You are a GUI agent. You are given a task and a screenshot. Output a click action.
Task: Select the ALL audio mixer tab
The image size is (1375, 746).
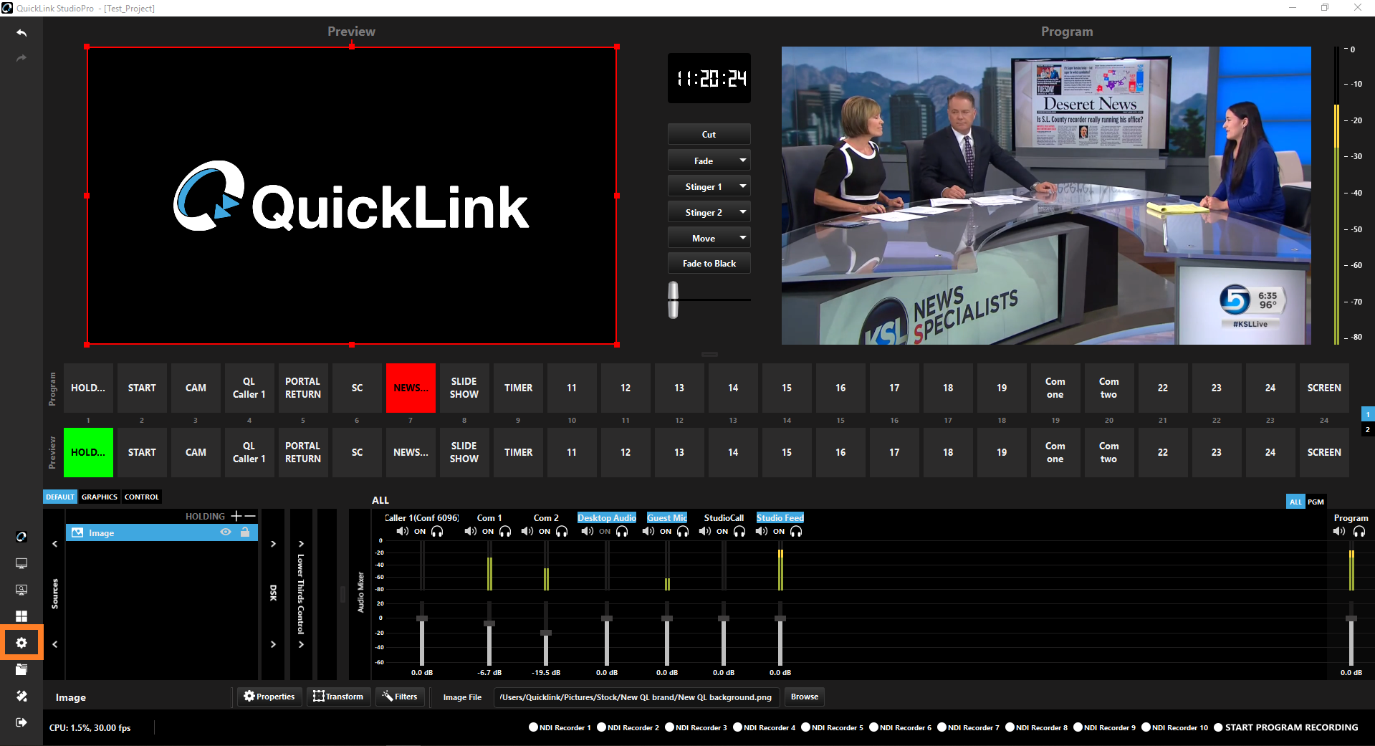[x=1295, y=502]
